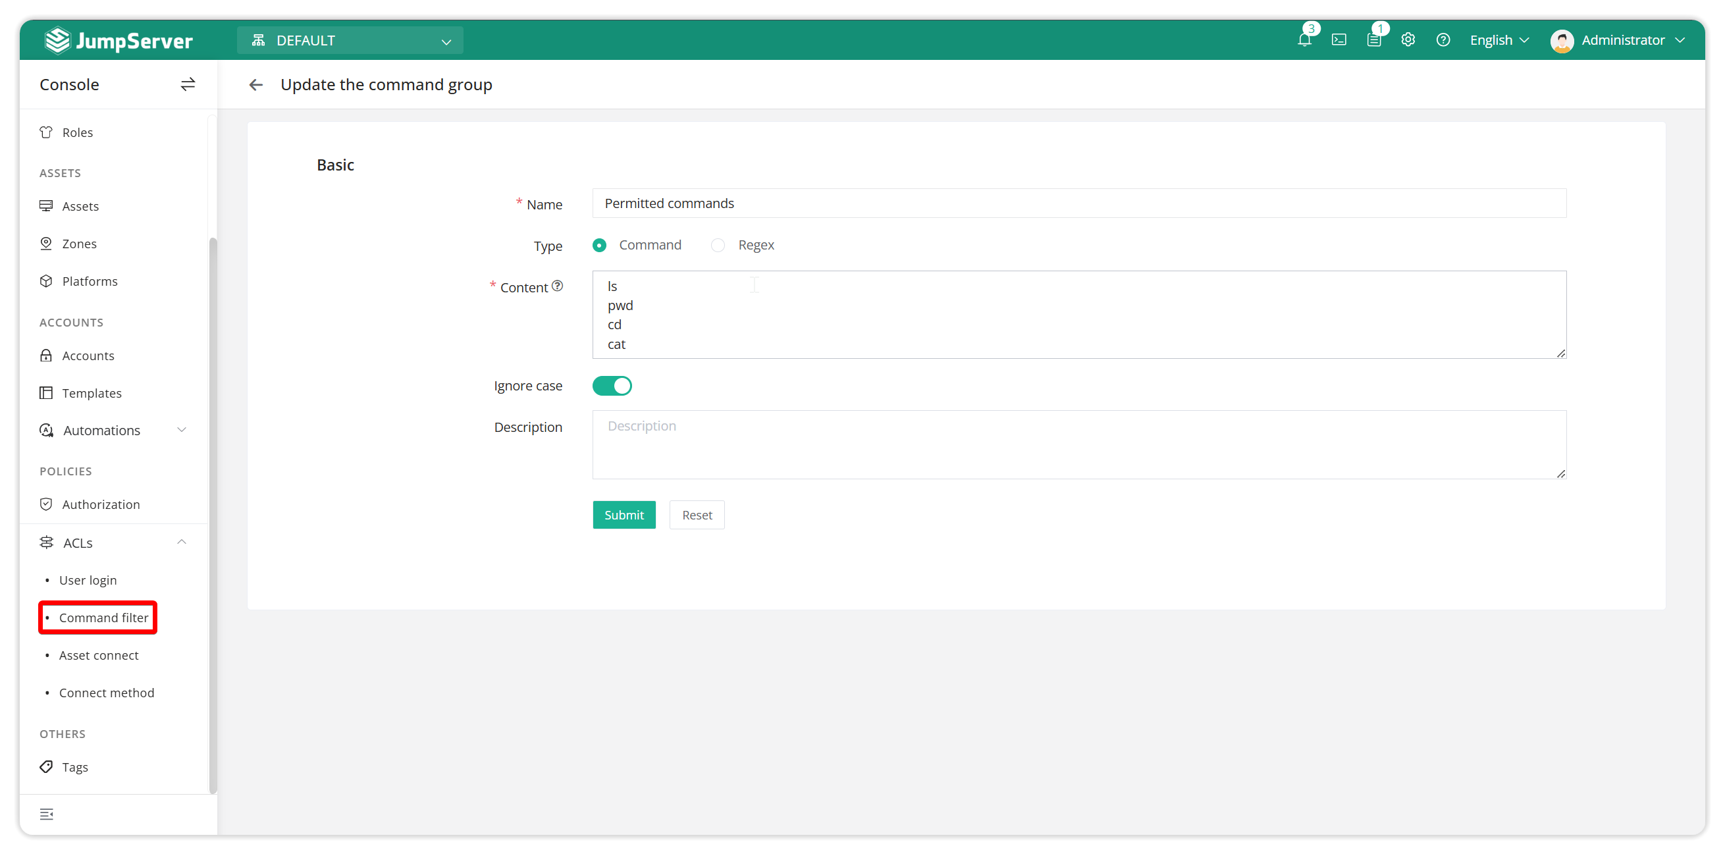Select the Regex type radio button
Screen dimensions: 1725x848
point(718,245)
